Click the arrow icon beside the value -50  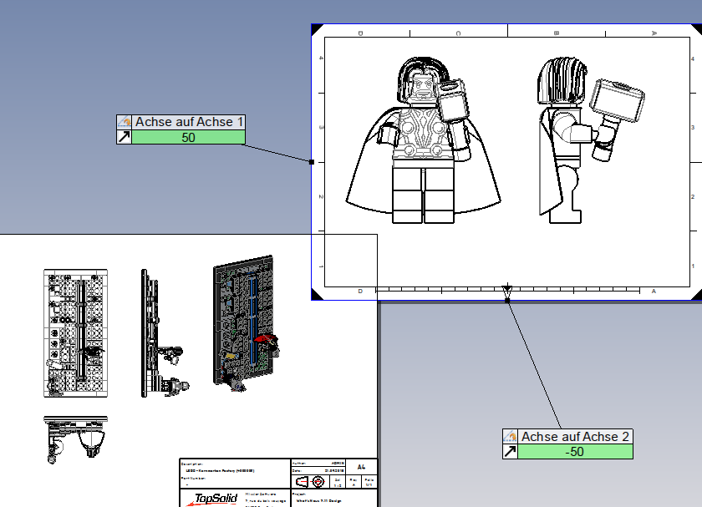pos(510,452)
